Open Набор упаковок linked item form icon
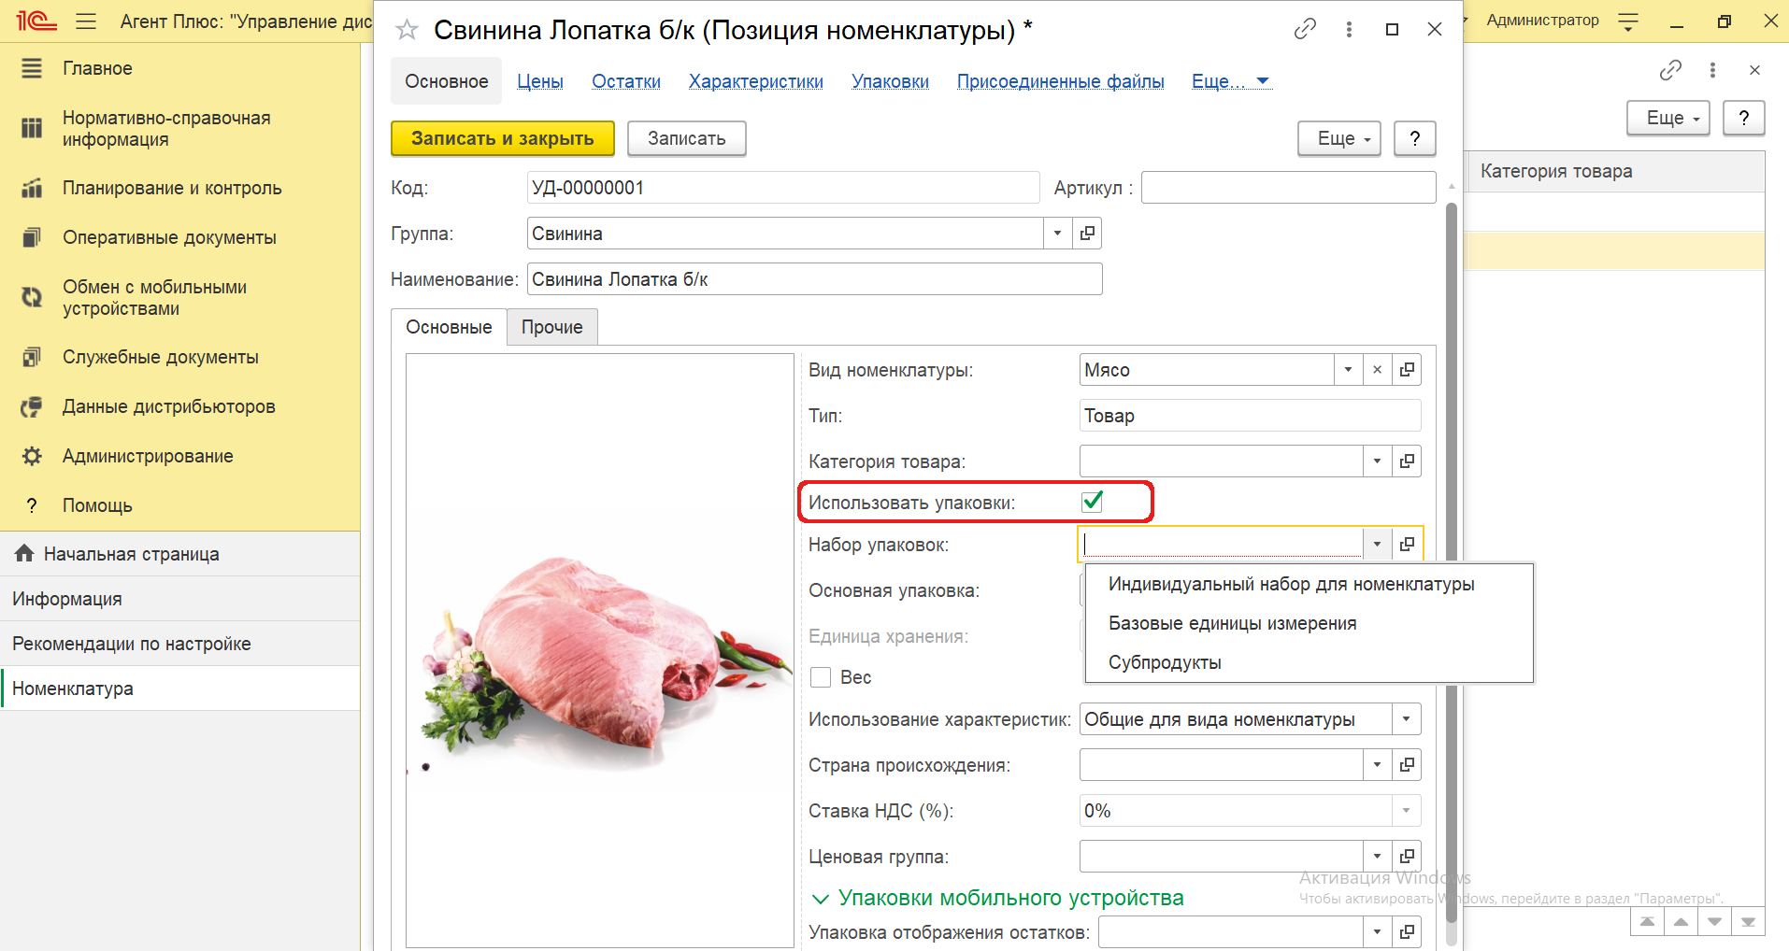 [x=1407, y=544]
